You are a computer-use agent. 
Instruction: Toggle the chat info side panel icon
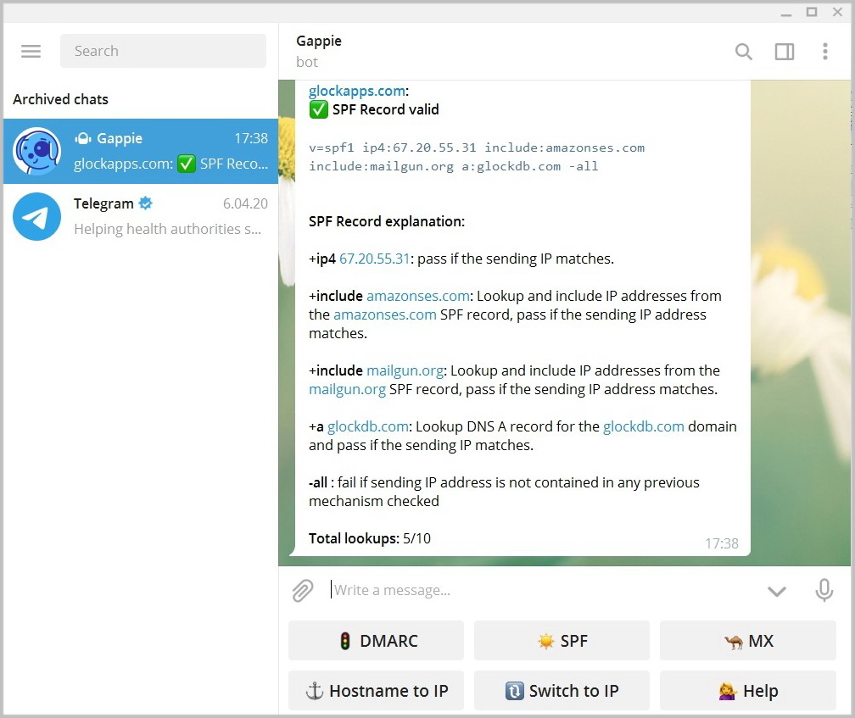point(784,51)
